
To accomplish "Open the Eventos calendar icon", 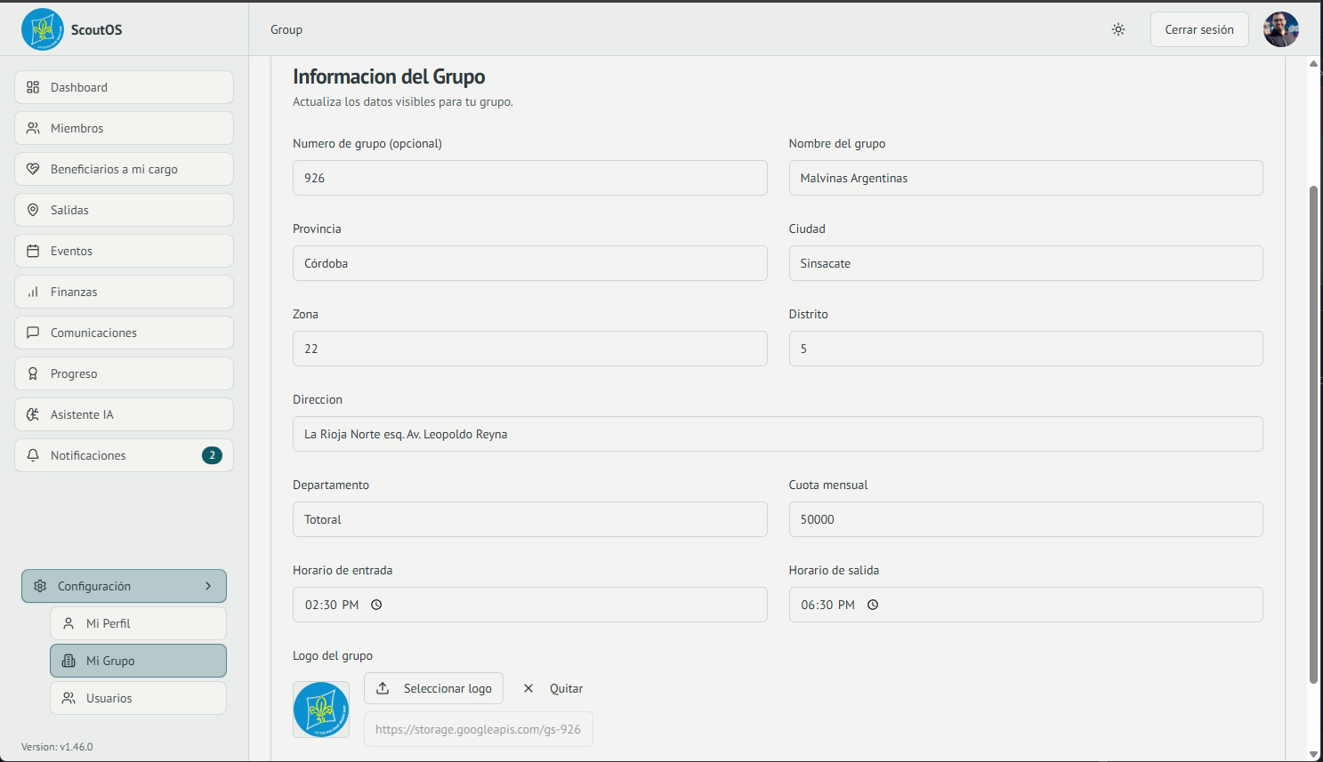I will point(32,250).
